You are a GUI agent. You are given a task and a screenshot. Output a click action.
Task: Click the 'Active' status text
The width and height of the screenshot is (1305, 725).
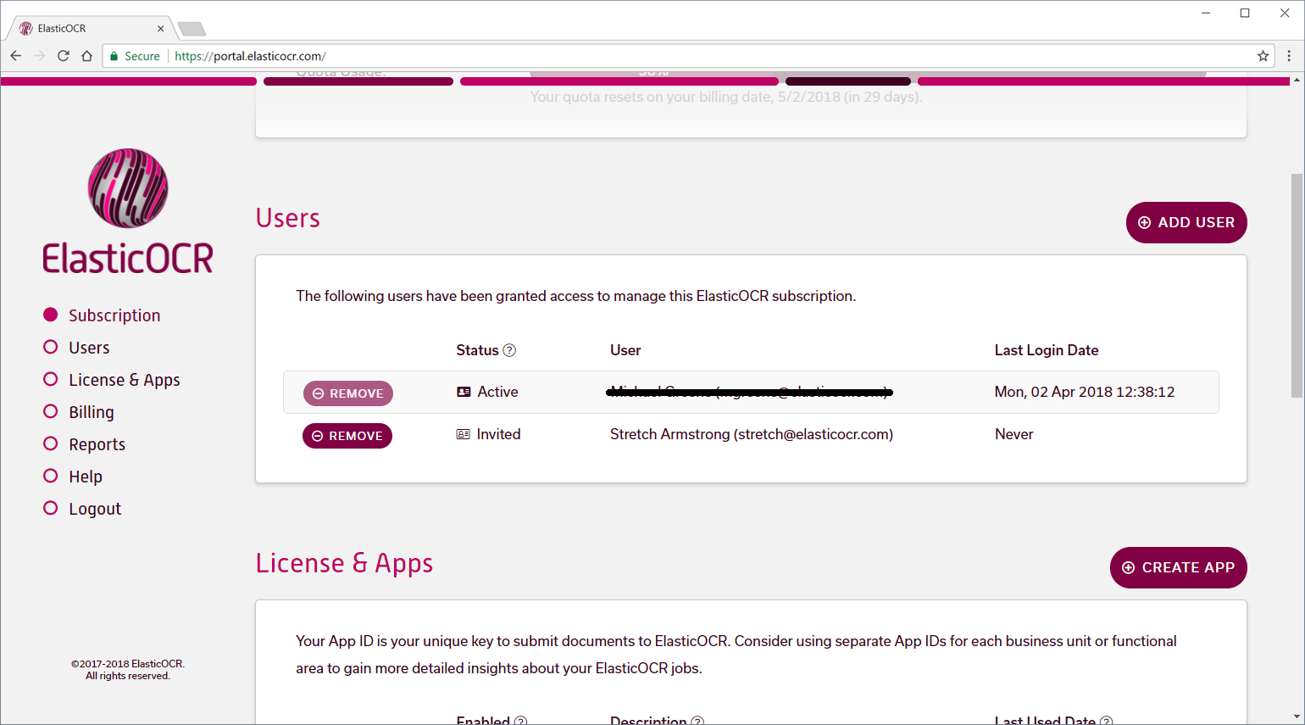coord(497,392)
